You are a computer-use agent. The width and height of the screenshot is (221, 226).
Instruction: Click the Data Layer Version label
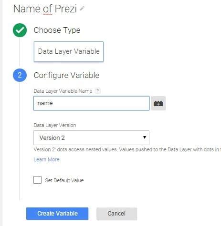[55, 125]
